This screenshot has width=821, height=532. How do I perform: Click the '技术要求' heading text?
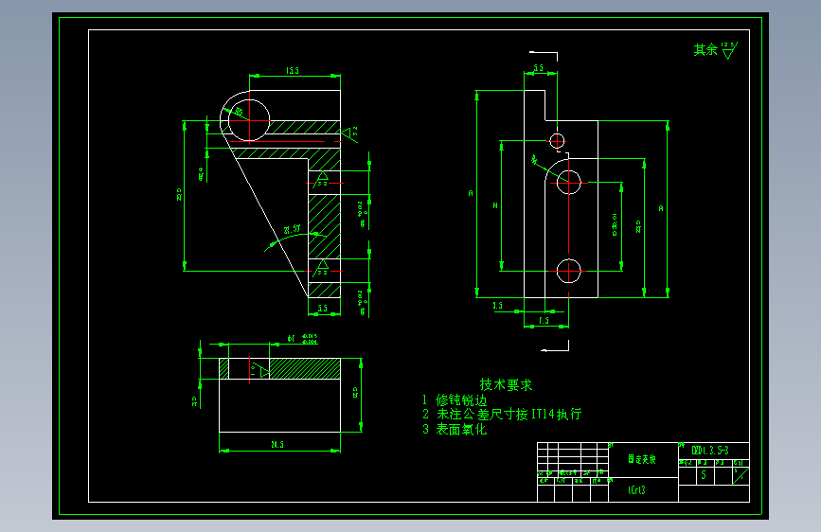506,385
